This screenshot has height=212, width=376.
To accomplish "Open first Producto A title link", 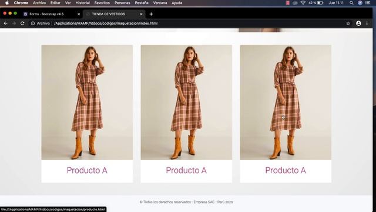I will [x=87, y=170].
